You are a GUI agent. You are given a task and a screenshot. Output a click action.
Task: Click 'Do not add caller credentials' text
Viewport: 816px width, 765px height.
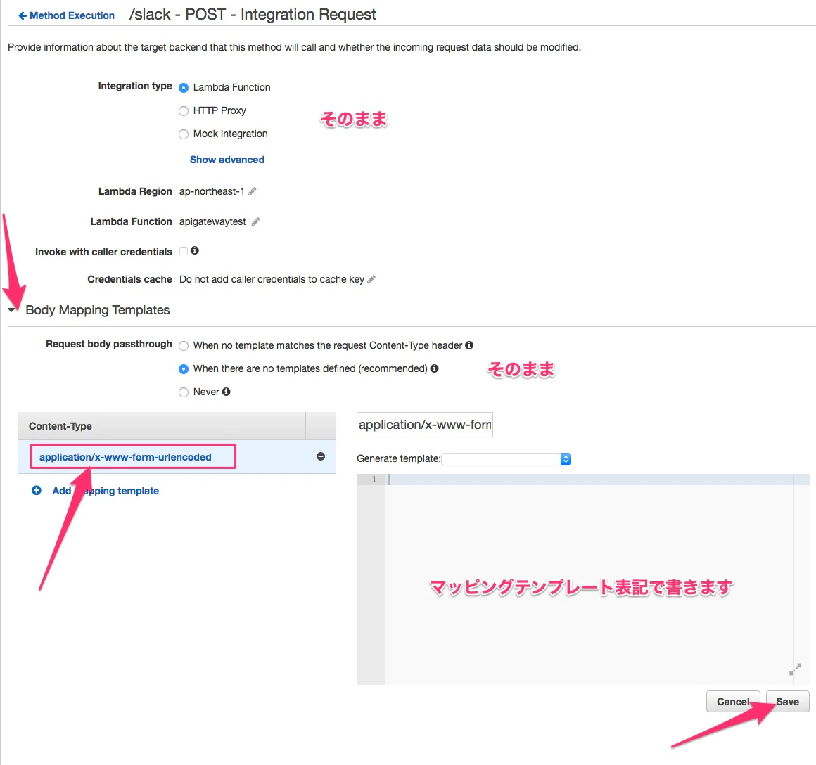pyautogui.click(x=272, y=279)
